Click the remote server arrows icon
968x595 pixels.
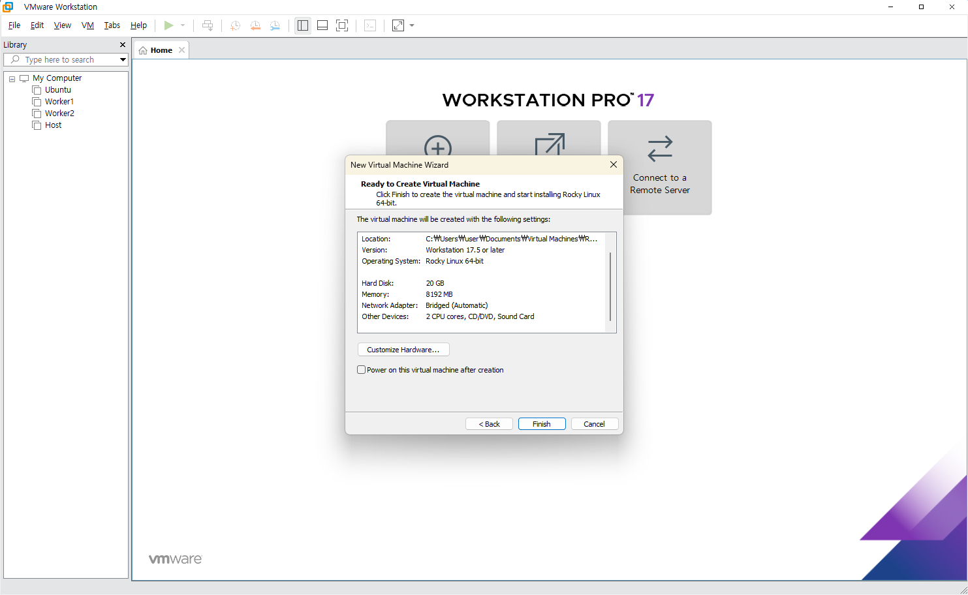660,149
